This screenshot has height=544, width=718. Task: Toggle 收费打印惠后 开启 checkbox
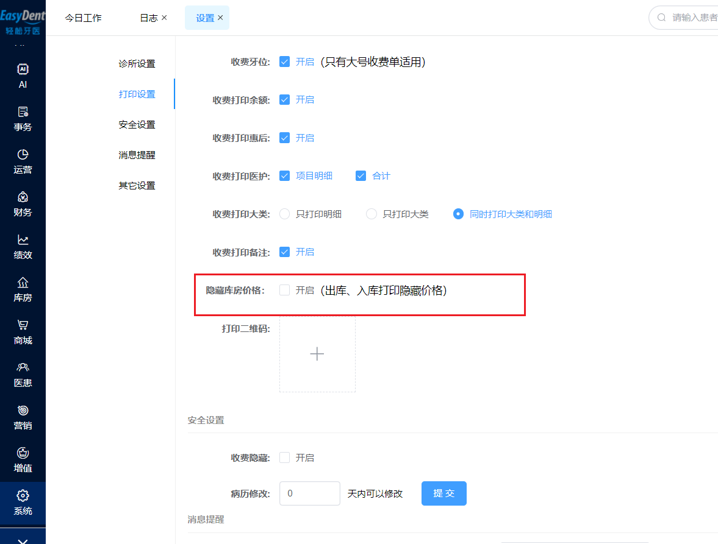(284, 138)
